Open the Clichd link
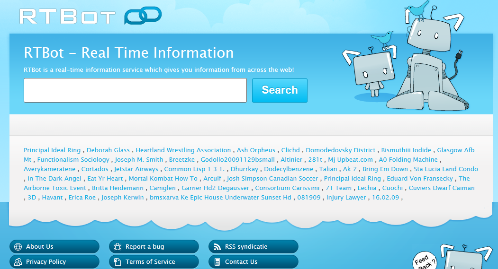Image resolution: width=498 pixels, height=269 pixels. coord(290,150)
